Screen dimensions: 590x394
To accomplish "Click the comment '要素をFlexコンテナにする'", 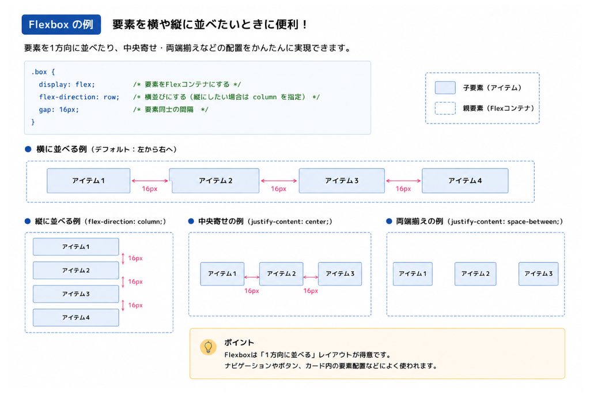I will 187,84.
